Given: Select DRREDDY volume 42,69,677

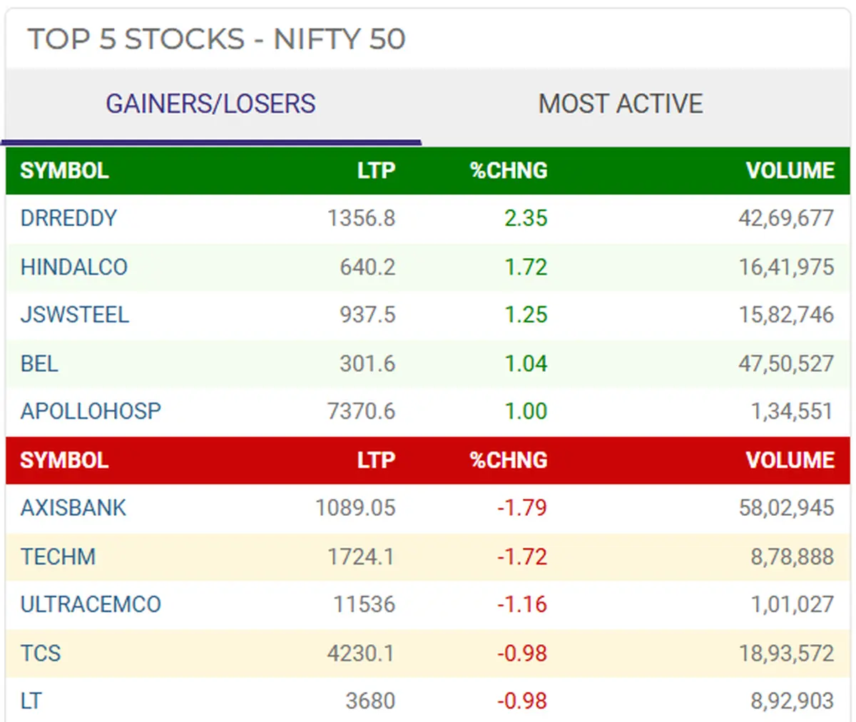Looking at the screenshot, I should click(x=786, y=218).
